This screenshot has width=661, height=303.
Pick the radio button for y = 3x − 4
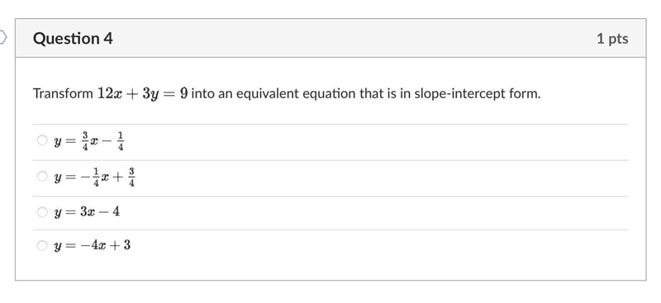[x=42, y=211]
